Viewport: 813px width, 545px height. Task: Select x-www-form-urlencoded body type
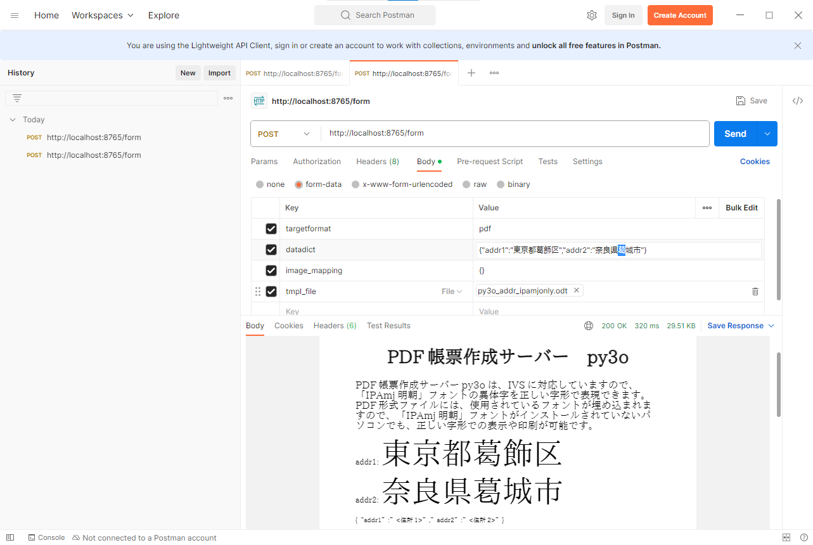point(355,184)
